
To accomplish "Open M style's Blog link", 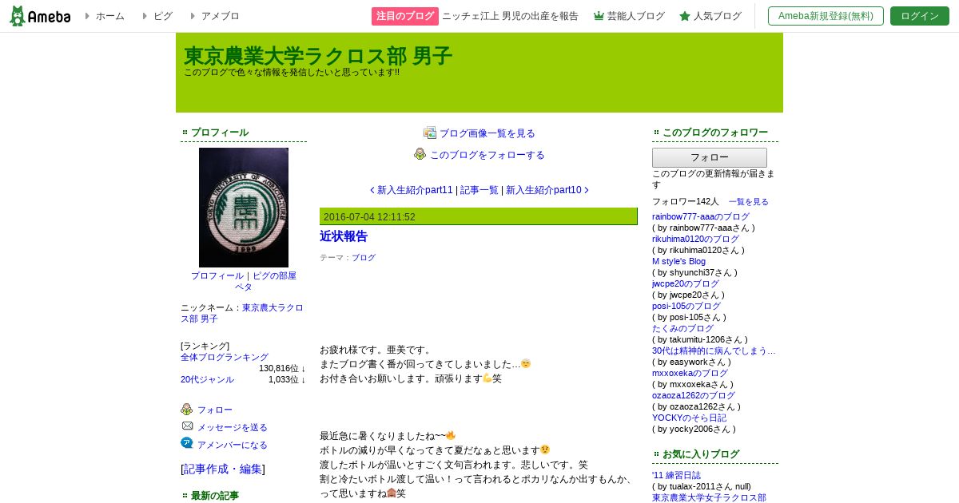I will point(678,261).
